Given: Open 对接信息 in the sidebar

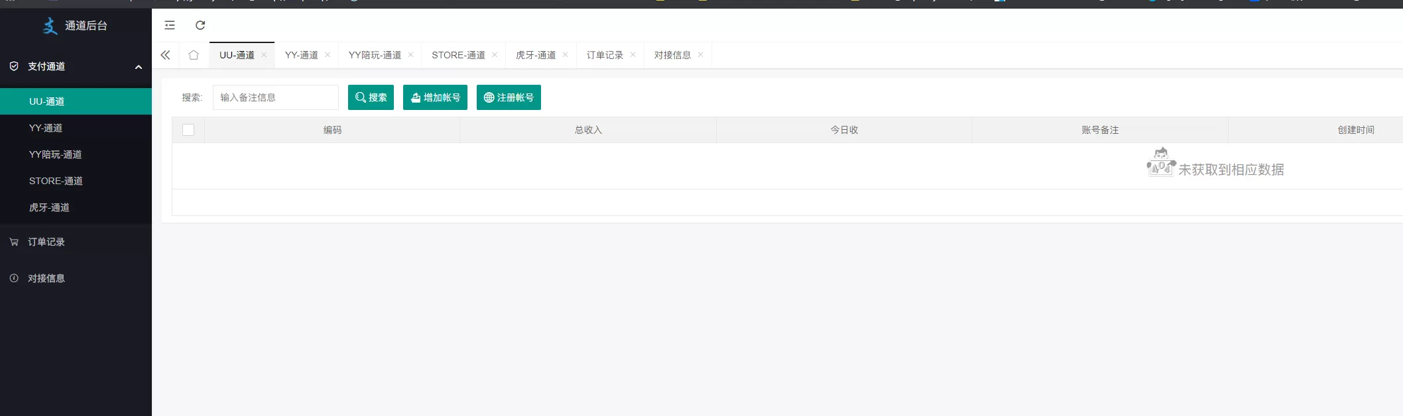Looking at the screenshot, I should (46, 278).
